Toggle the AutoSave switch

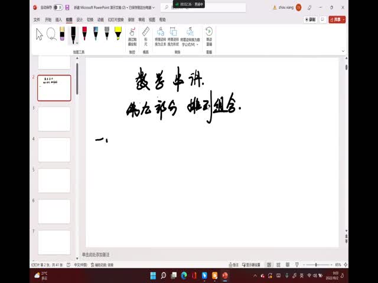click(58, 8)
